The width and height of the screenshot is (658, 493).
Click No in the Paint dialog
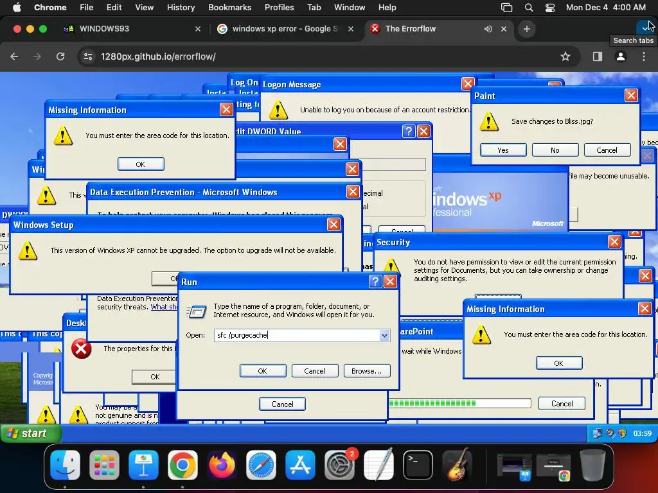[x=555, y=150]
